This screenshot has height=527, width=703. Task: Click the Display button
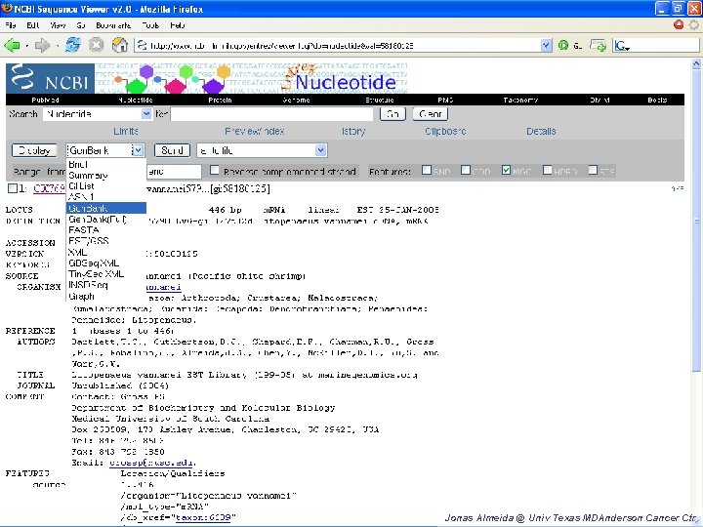tap(34, 150)
